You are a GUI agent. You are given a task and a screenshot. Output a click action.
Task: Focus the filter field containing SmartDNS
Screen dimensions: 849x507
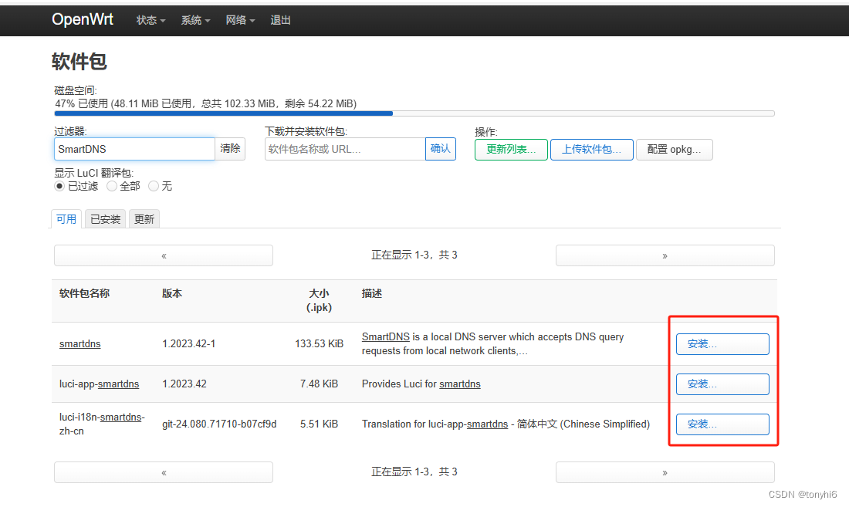coord(134,149)
